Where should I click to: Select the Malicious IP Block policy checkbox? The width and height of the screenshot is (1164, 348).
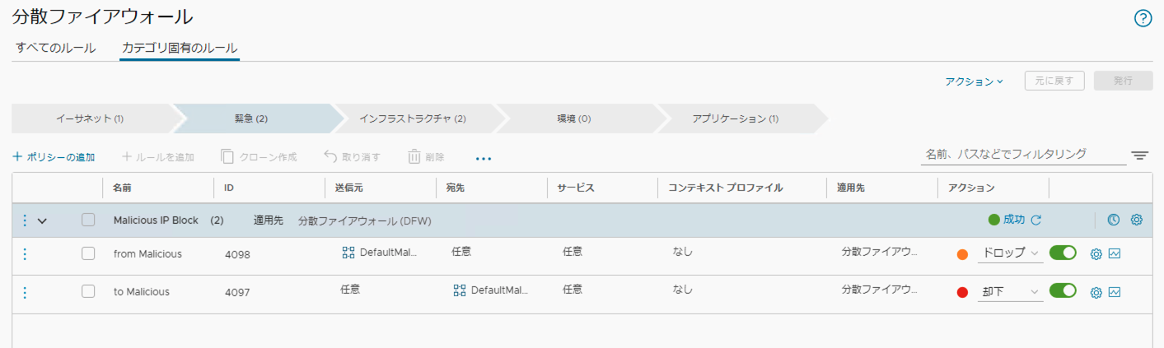tap(88, 220)
